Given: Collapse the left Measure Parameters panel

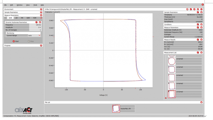Looking at the screenshot, I should (x=41, y=15).
